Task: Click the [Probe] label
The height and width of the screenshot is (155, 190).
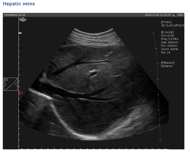Action: point(166,22)
